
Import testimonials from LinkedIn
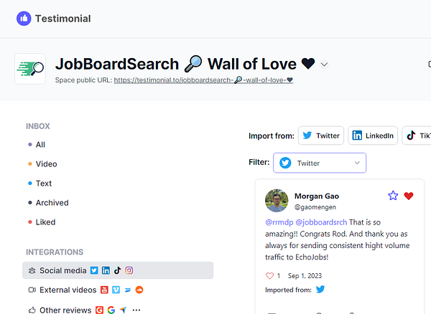tap(373, 135)
